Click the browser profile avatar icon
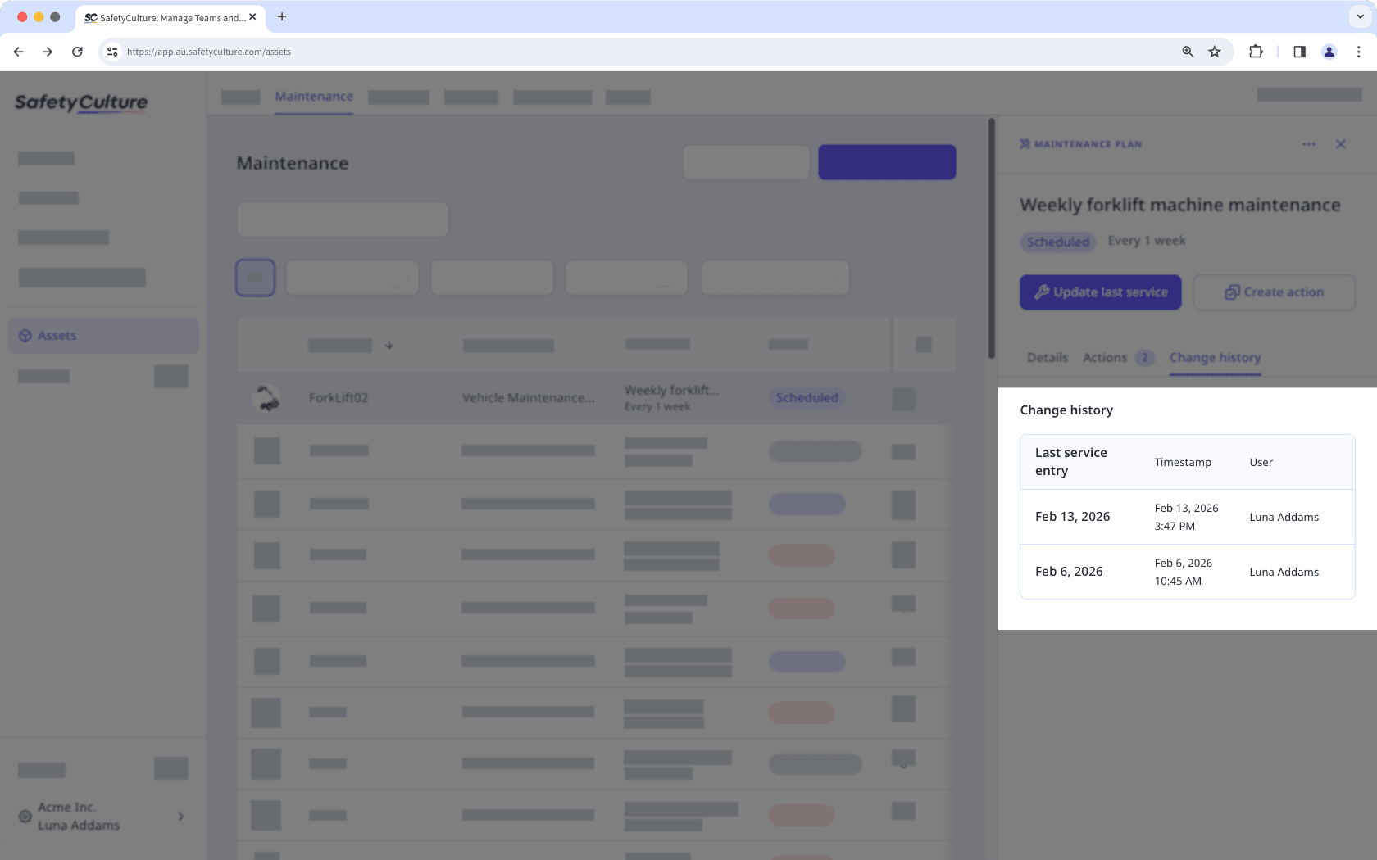The width and height of the screenshot is (1377, 860). [x=1329, y=51]
